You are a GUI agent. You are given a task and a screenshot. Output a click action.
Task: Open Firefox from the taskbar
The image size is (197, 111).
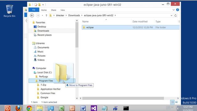(18, 108)
